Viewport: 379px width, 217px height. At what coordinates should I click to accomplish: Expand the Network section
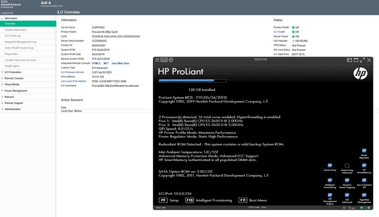2,97
